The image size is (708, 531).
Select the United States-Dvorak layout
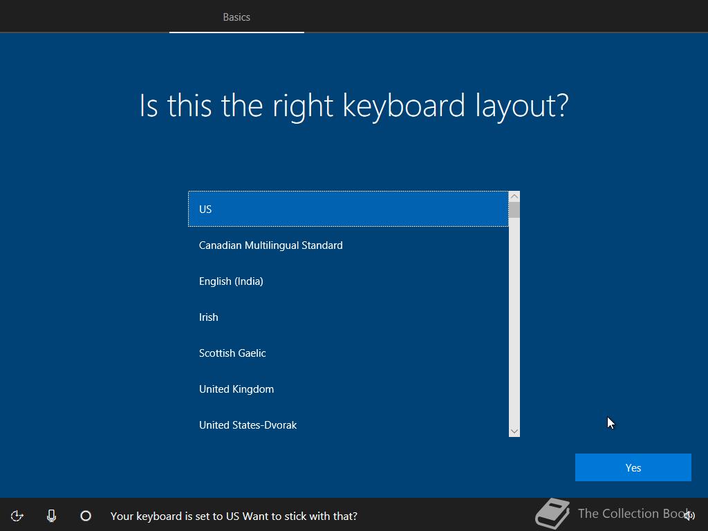pyautogui.click(x=348, y=425)
